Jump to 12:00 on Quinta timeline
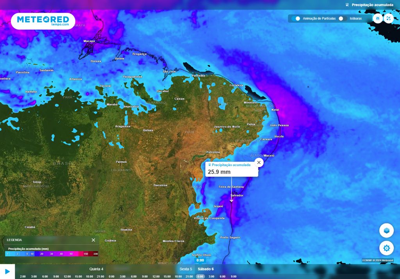The image size is (400, 279). click(67, 276)
